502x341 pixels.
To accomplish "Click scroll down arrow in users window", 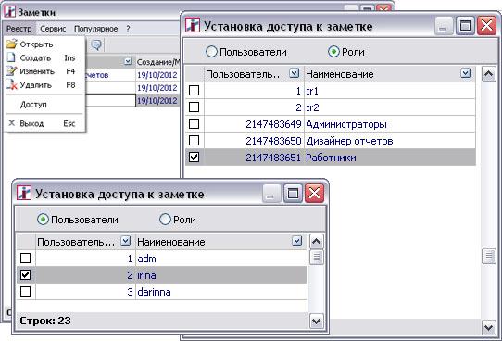I will [x=317, y=321].
